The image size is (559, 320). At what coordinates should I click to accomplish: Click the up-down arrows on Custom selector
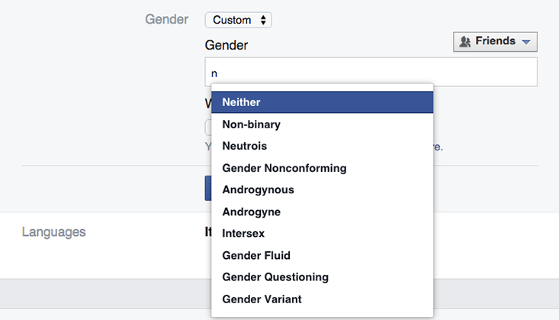263,20
